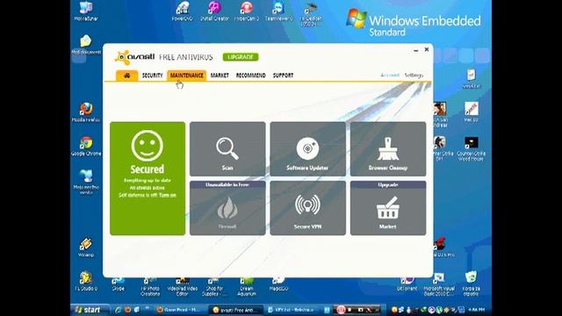Open the Market tab
Image resolution: width=562 pixels, height=316 pixels.
click(x=220, y=75)
